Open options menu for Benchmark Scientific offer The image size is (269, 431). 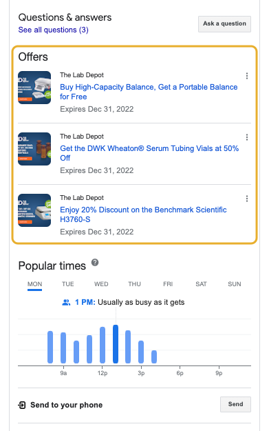[x=247, y=199]
